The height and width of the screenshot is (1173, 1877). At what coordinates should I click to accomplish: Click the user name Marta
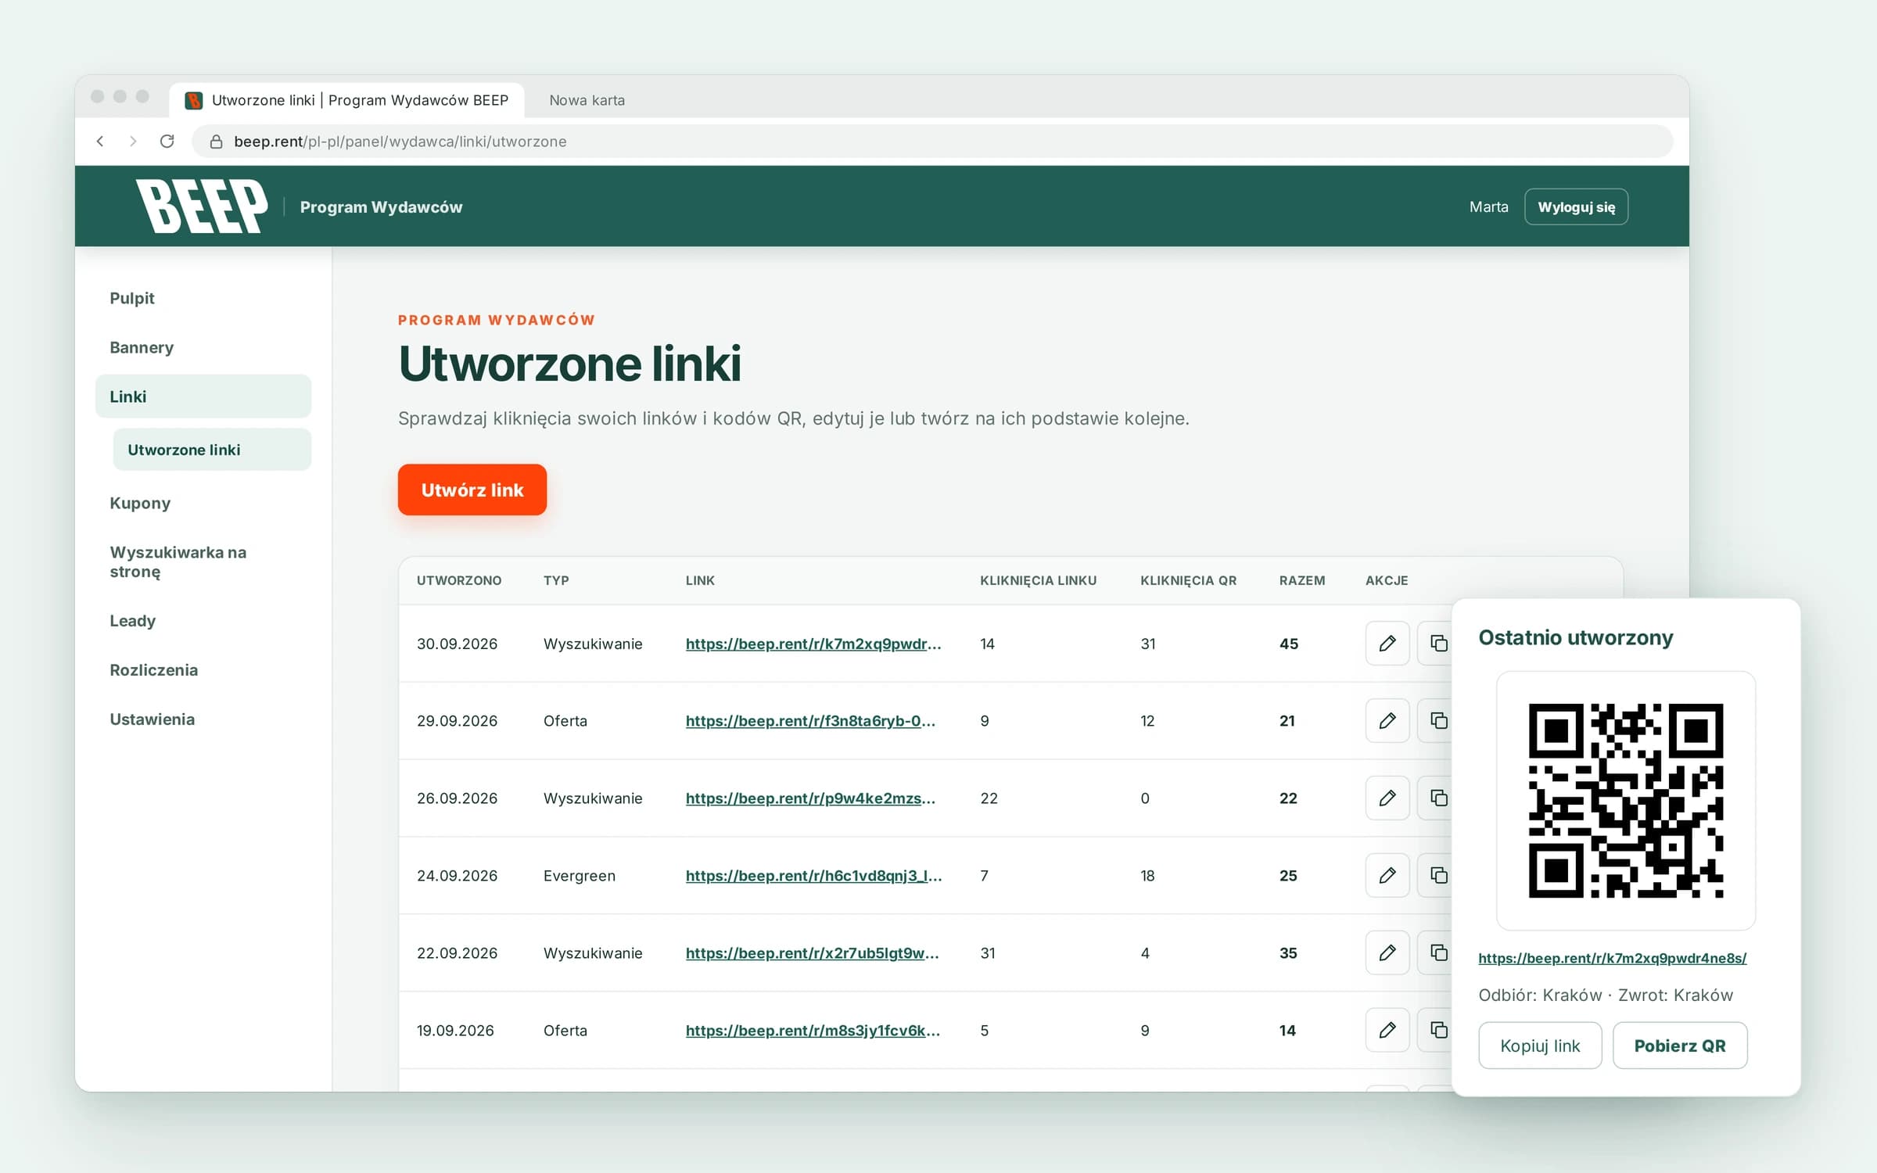coord(1488,206)
